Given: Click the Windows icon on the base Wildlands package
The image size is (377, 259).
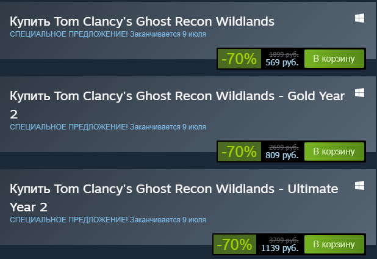Looking at the screenshot, I should (359, 18).
